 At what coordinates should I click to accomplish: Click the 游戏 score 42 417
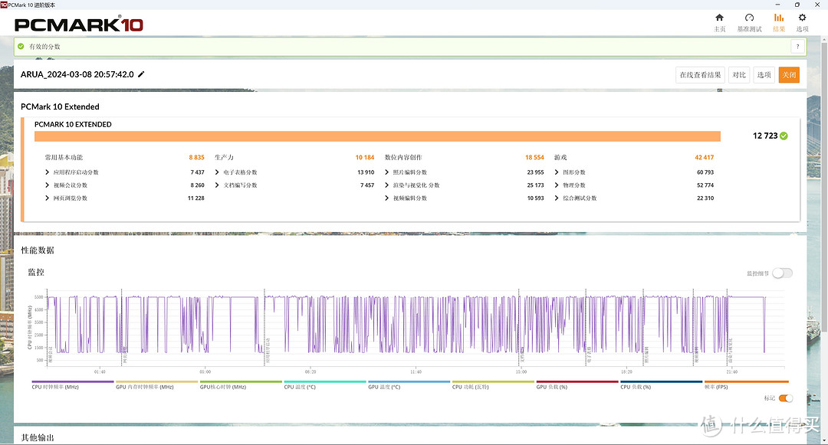point(705,158)
